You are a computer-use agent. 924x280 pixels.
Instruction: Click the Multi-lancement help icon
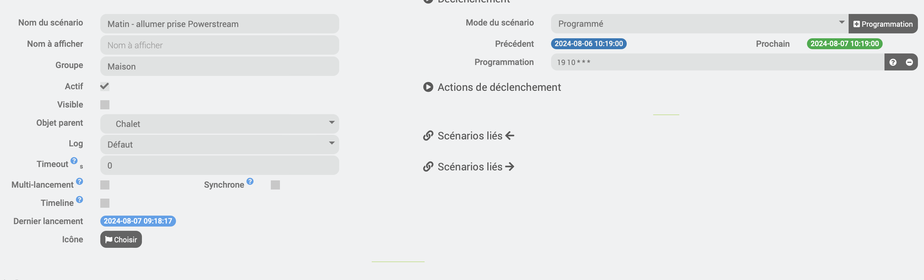pos(80,181)
